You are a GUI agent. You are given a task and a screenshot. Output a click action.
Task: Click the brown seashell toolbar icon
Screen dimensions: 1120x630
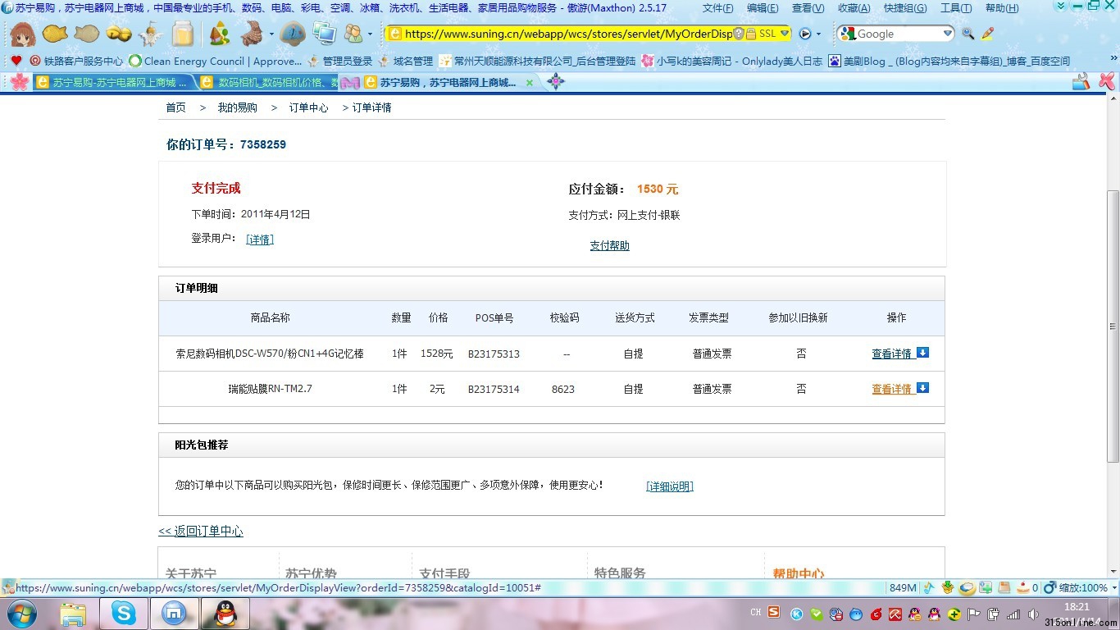click(253, 34)
